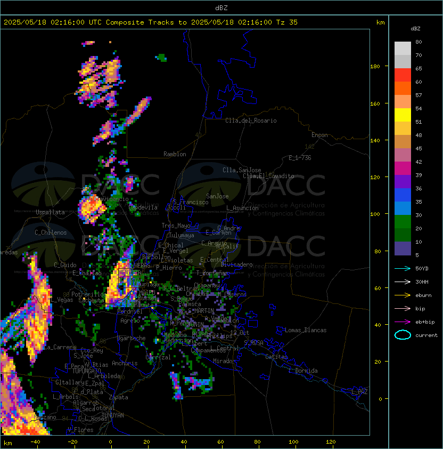Click the TUNUYAN place label

pos(113,415)
